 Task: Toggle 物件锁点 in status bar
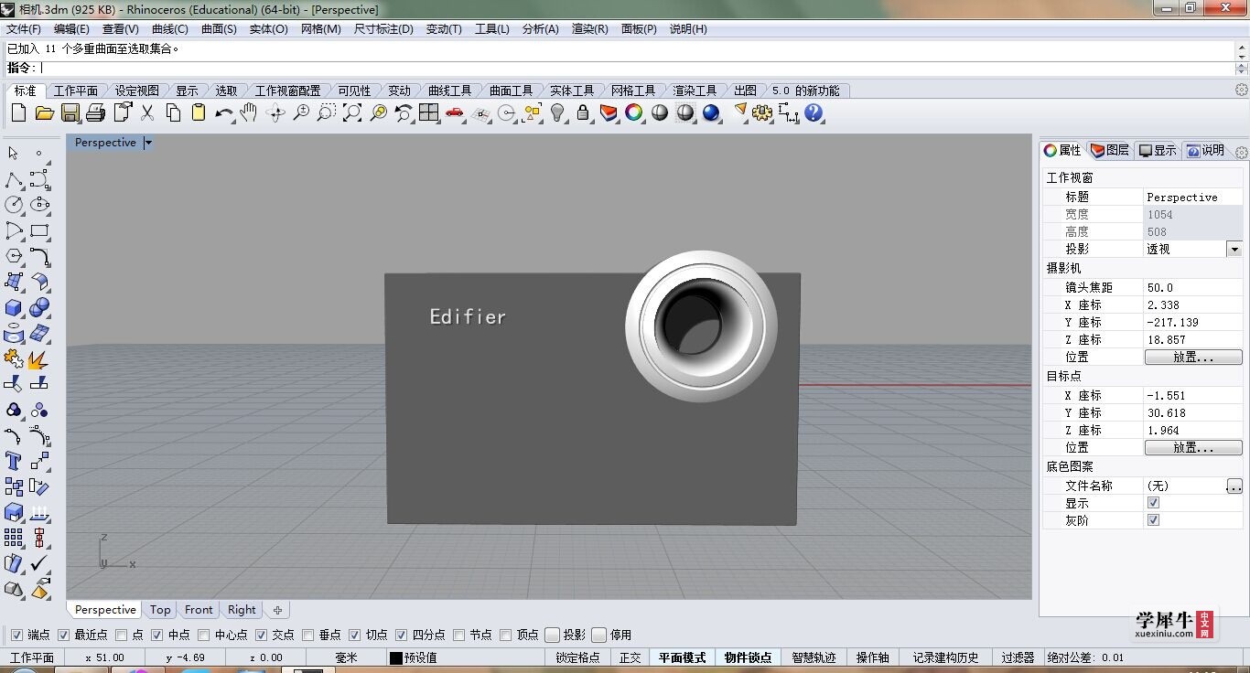748,657
